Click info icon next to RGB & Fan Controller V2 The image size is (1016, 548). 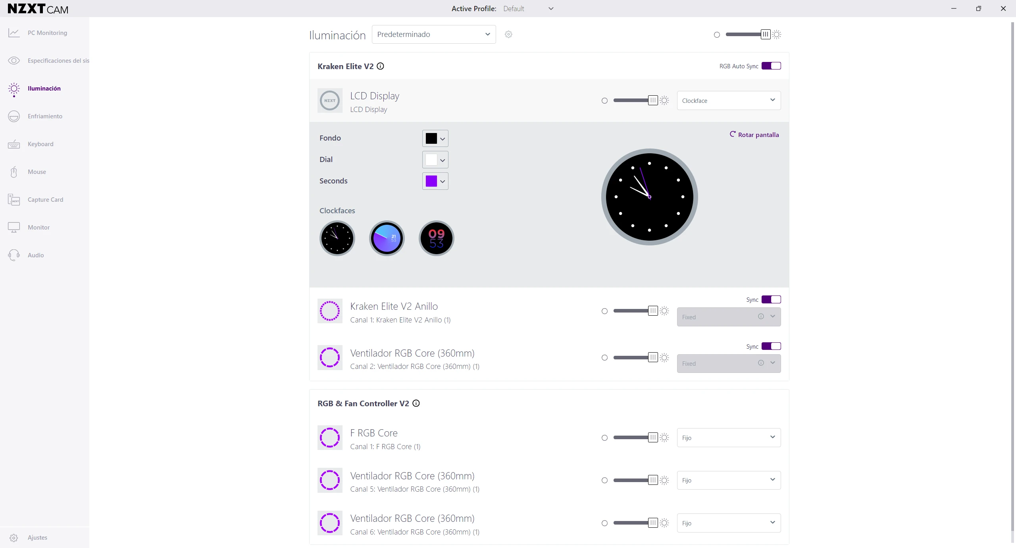click(416, 403)
